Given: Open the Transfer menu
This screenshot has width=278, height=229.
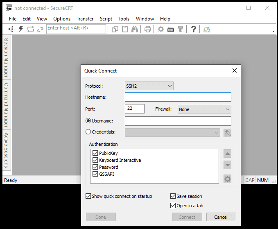Looking at the screenshot, I should click(x=85, y=19).
